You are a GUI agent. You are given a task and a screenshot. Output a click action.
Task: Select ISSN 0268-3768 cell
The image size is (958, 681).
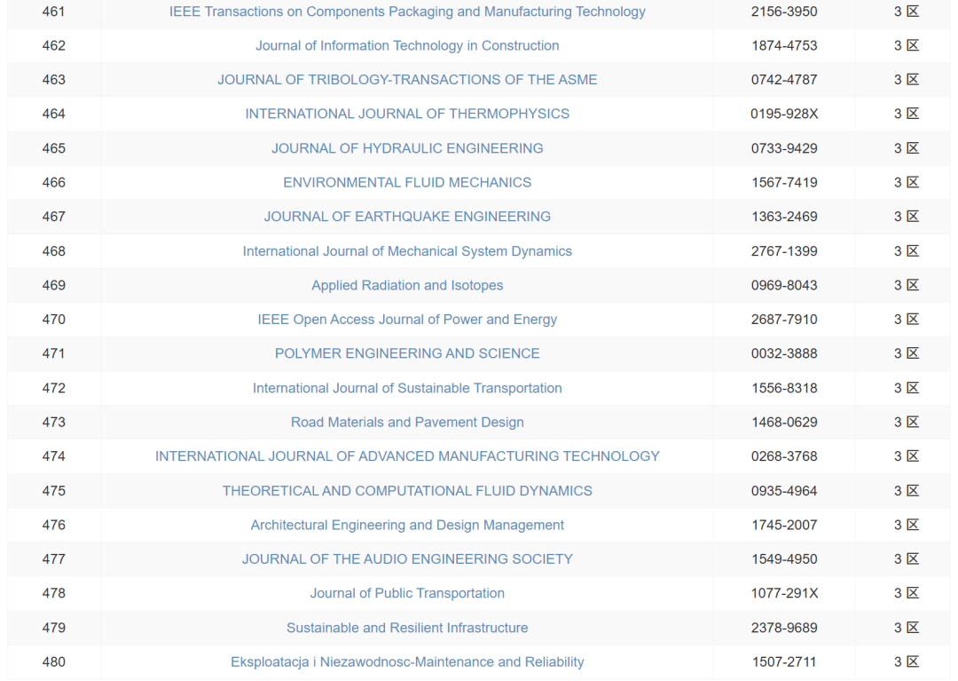[784, 456]
